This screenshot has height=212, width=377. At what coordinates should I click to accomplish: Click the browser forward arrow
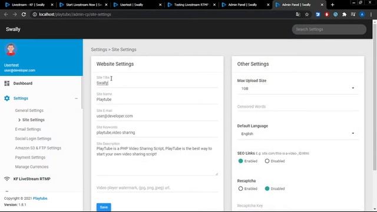[x=15, y=14]
